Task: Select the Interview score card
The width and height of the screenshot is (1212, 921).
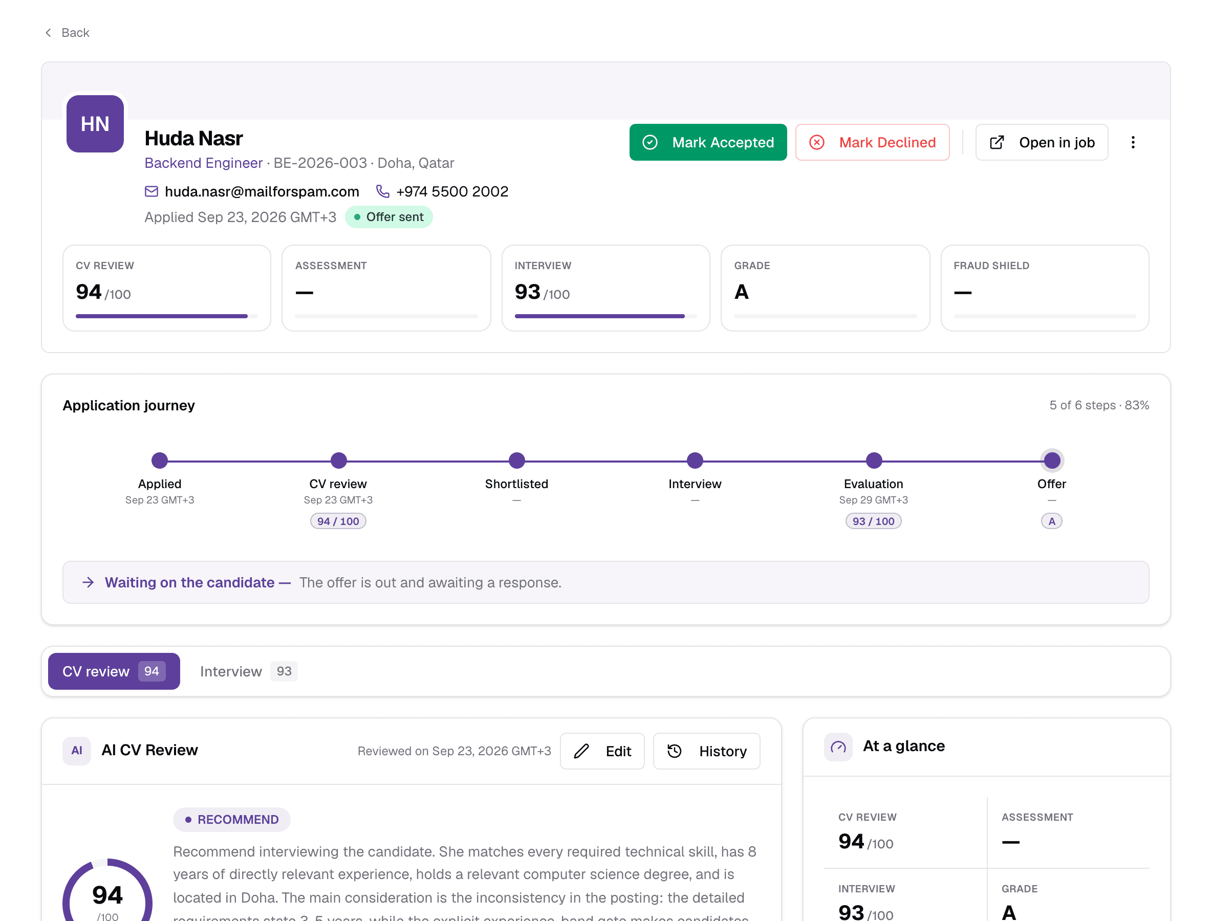Action: [x=605, y=288]
